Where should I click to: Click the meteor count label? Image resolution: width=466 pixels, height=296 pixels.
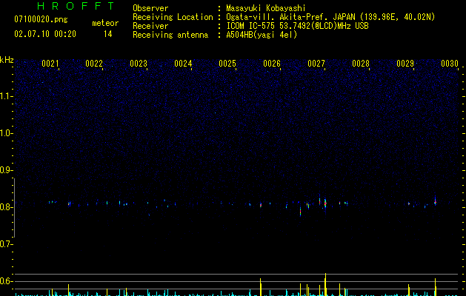(105, 23)
